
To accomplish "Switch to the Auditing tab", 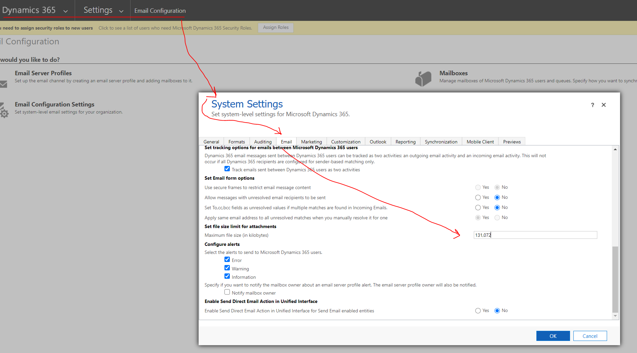I will pos(263,142).
